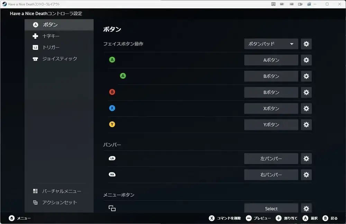The height and width of the screenshot is (224, 346).
Task: Click the minus プレビュー footer hint
Action: pos(258,218)
